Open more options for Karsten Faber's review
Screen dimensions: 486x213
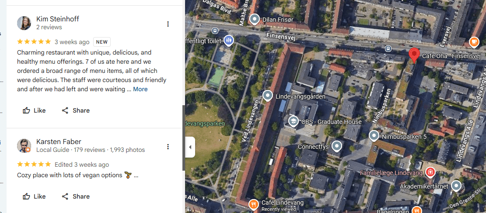pos(168,147)
